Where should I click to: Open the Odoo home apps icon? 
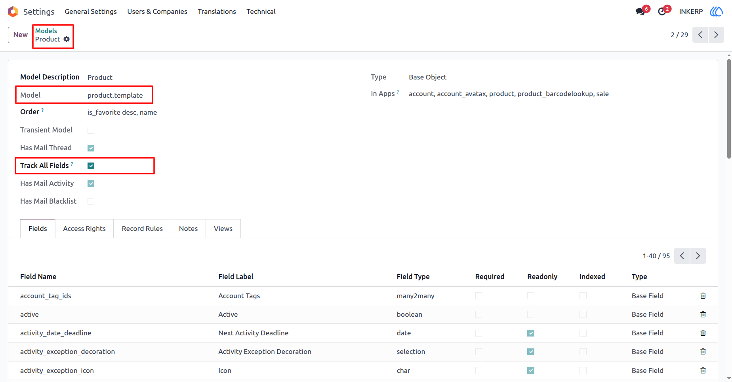tap(13, 11)
